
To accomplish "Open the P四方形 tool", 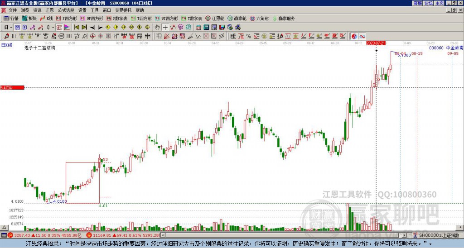I will [67, 18].
